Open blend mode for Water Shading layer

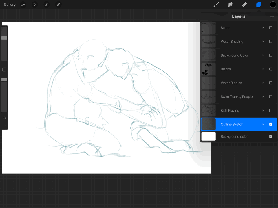click(x=263, y=42)
